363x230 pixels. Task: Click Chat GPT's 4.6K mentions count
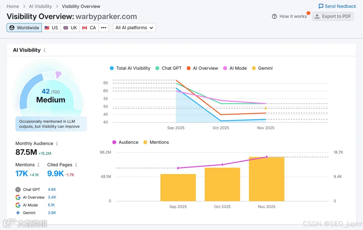pos(52,189)
